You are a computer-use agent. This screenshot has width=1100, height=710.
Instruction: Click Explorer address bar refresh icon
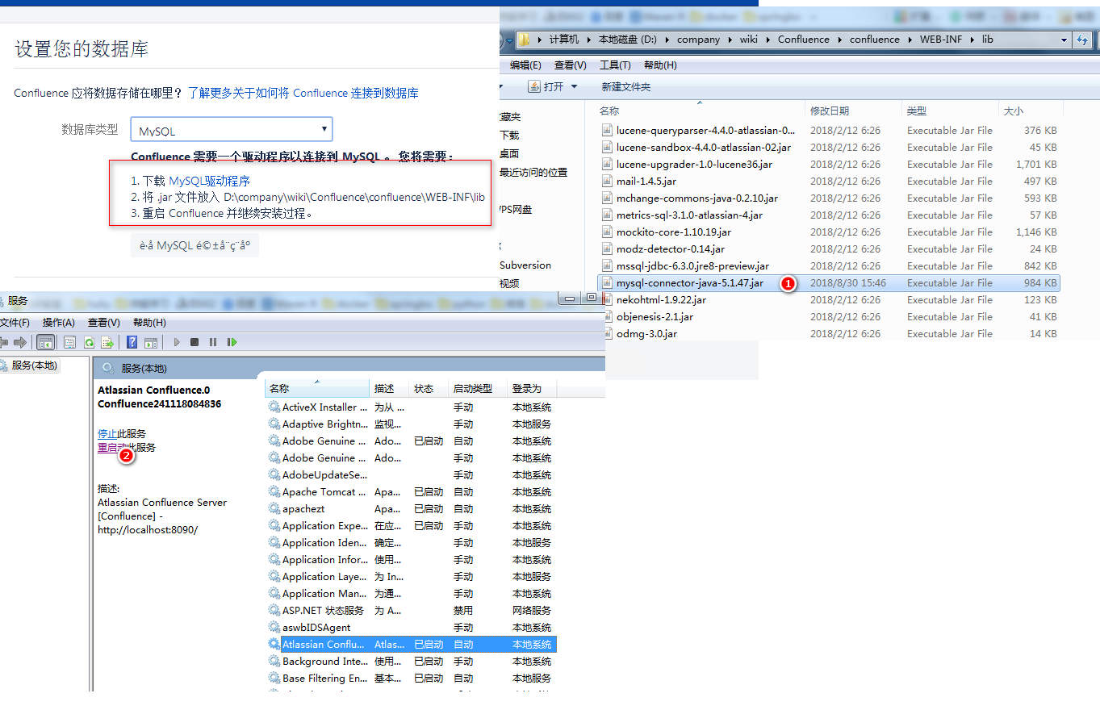(x=1082, y=40)
